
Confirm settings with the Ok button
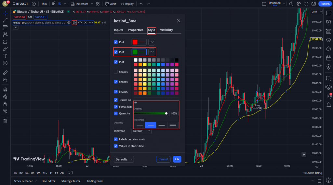177,159
